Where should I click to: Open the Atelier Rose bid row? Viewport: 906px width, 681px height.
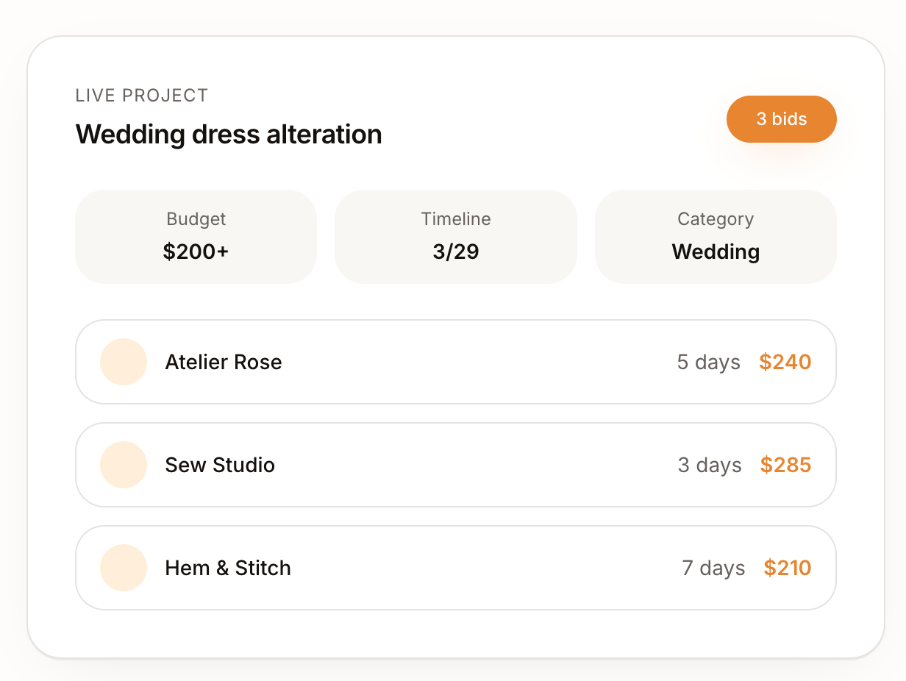(456, 362)
